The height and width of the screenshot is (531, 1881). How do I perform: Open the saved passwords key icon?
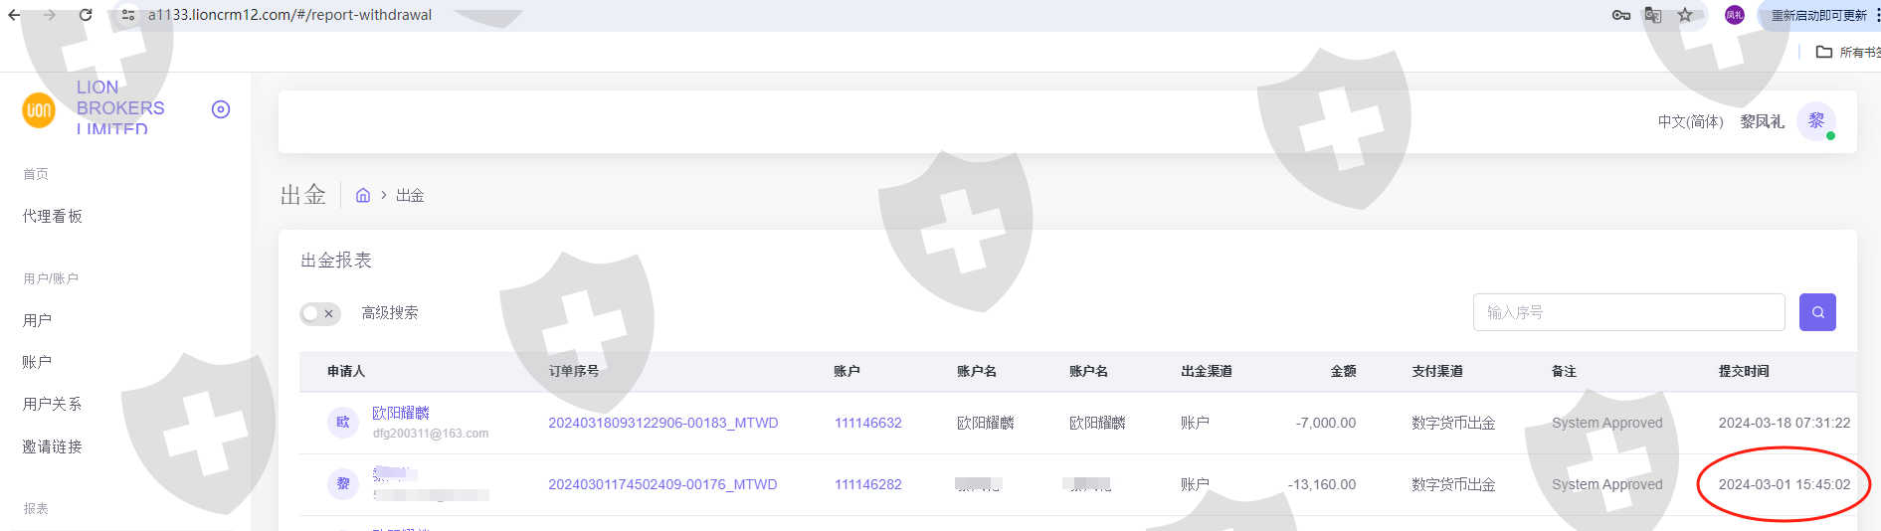point(1620,15)
